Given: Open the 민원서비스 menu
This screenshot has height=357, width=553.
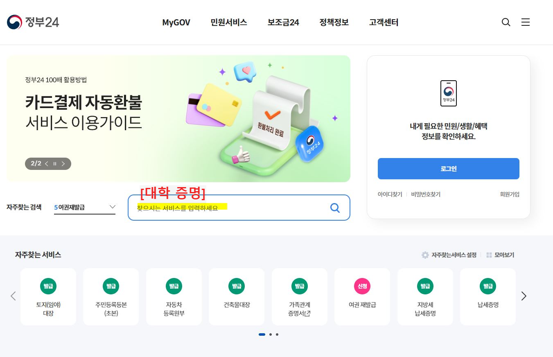Looking at the screenshot, I should tap(229, 23).
